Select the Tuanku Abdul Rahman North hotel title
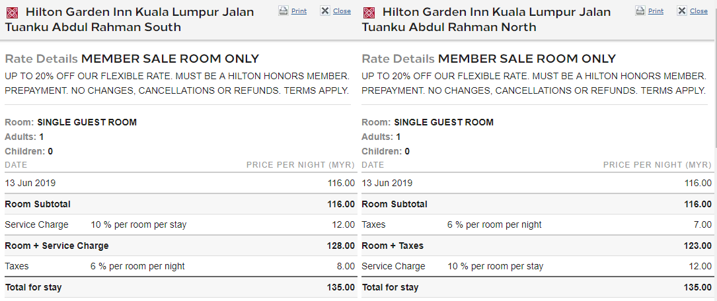The width and height of the screenshot is (717, 301). 486,19
